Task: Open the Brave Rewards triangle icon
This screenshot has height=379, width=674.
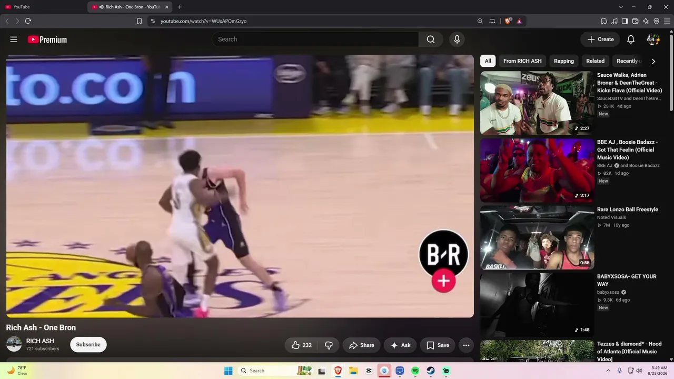Action: pos(519,21)
